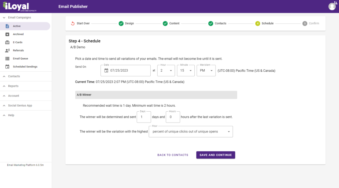Click 'Email Marketing Platform 6.0.5m' version text
Screen dimensions: 339x188
click(25, 165)
